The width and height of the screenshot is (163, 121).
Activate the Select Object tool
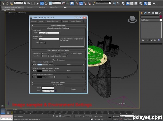pyautogui.click(x=25, y=3)
